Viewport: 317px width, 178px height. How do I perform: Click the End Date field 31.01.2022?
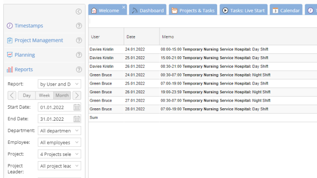tap(56, 119)
